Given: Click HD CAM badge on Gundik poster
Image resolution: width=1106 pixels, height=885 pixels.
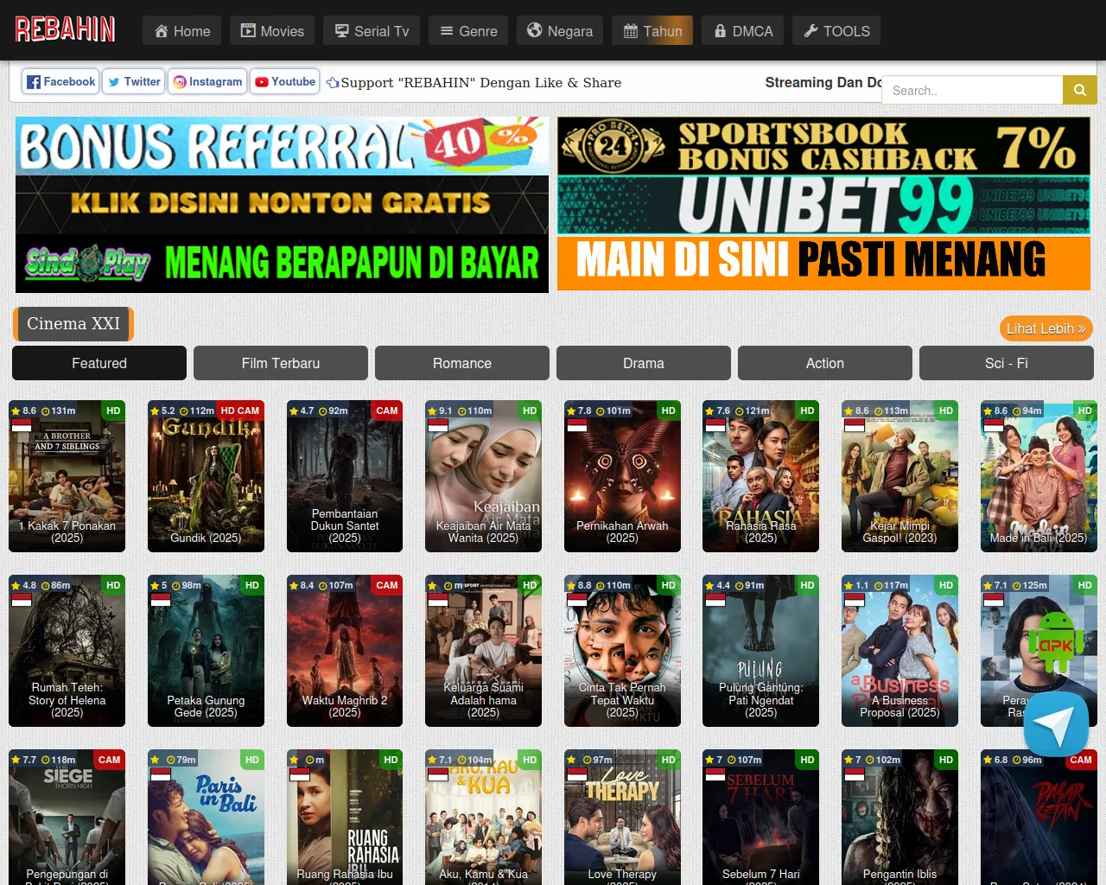Looking at the screenshot, I should 240,411.
